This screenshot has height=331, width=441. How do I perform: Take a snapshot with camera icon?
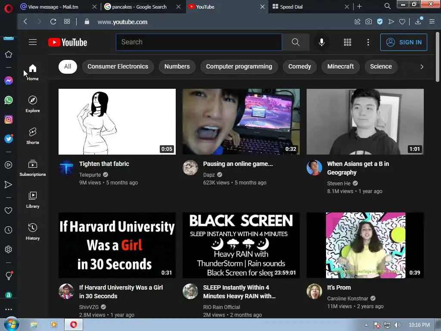pyautogui.click(x=369, y=22)
